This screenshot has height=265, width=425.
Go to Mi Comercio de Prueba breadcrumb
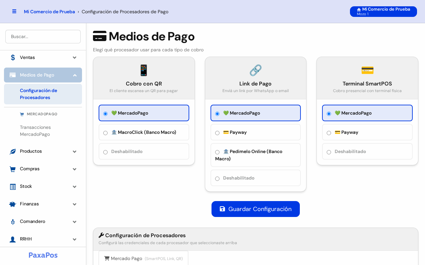[49, 12]
